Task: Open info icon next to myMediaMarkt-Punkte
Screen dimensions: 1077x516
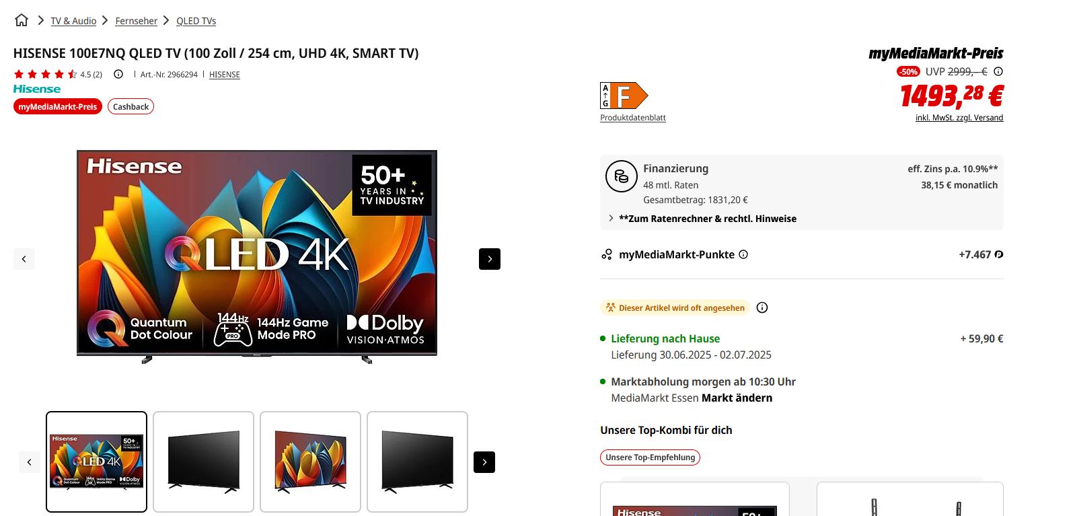Action: [x=743, y=254]
